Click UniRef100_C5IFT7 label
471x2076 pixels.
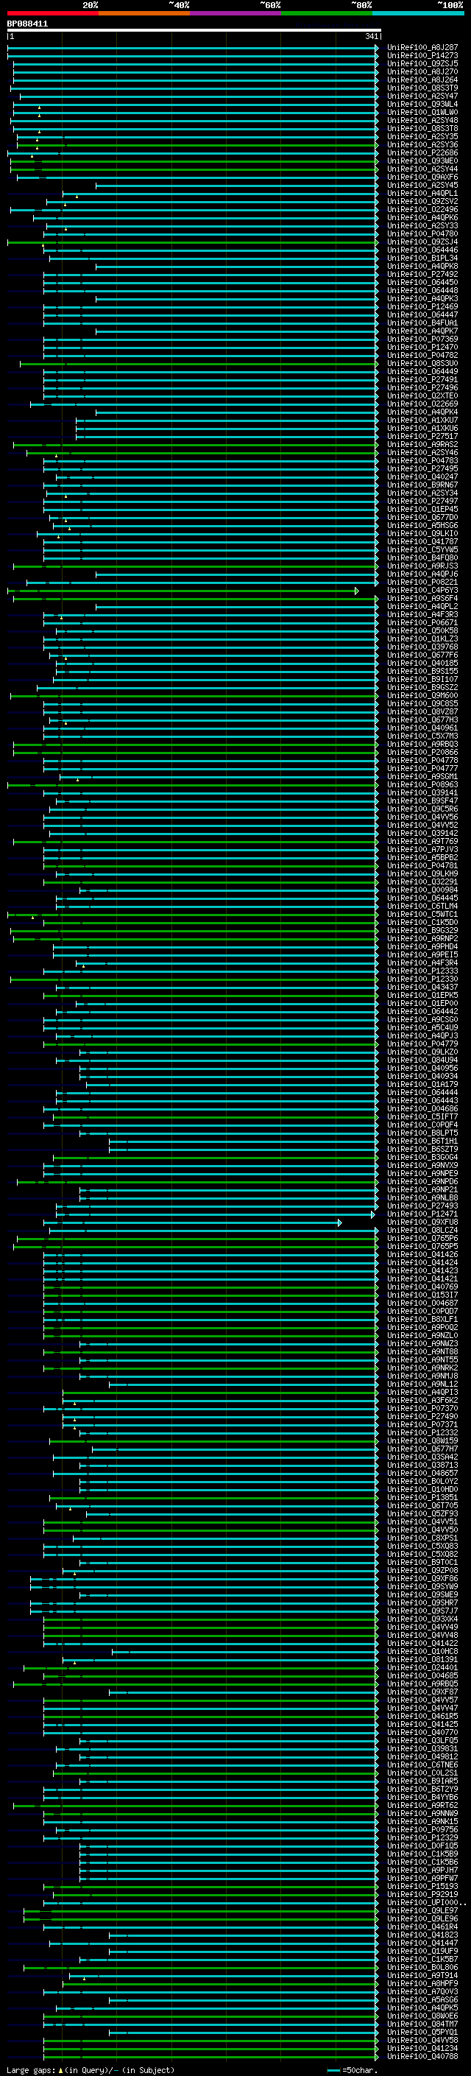[422, 1116]
